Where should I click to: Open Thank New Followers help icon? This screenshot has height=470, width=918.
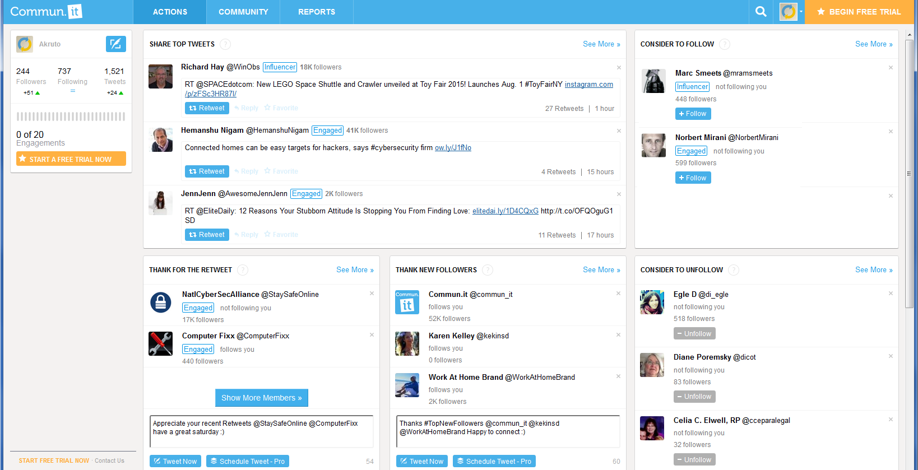[x=488, y=270]
